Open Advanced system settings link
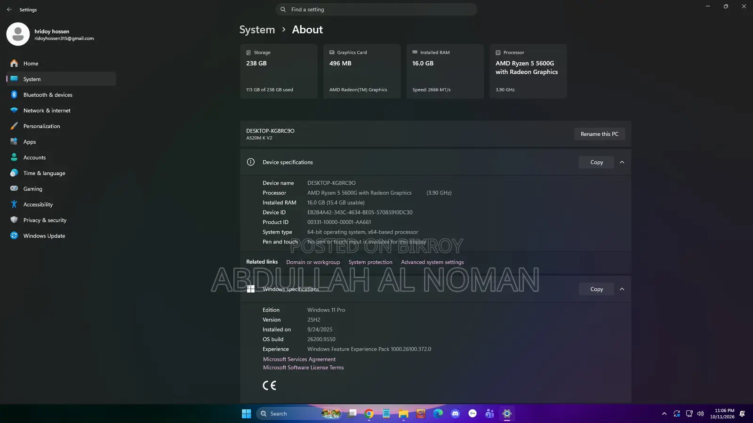The image size is (753, 423). tap(433, 262)
